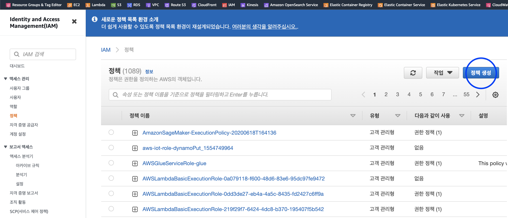Viewport: 508px width, 218px height.
Task: Open the VPC service shortcut icon
Action: 148,5
